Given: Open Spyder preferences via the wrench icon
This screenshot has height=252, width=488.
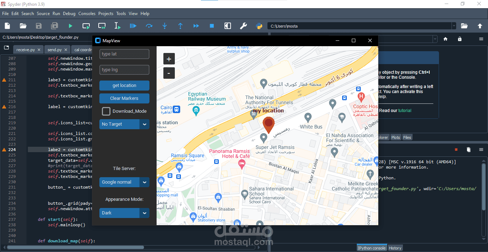Looking at the screenshot, I should [243, 26].
